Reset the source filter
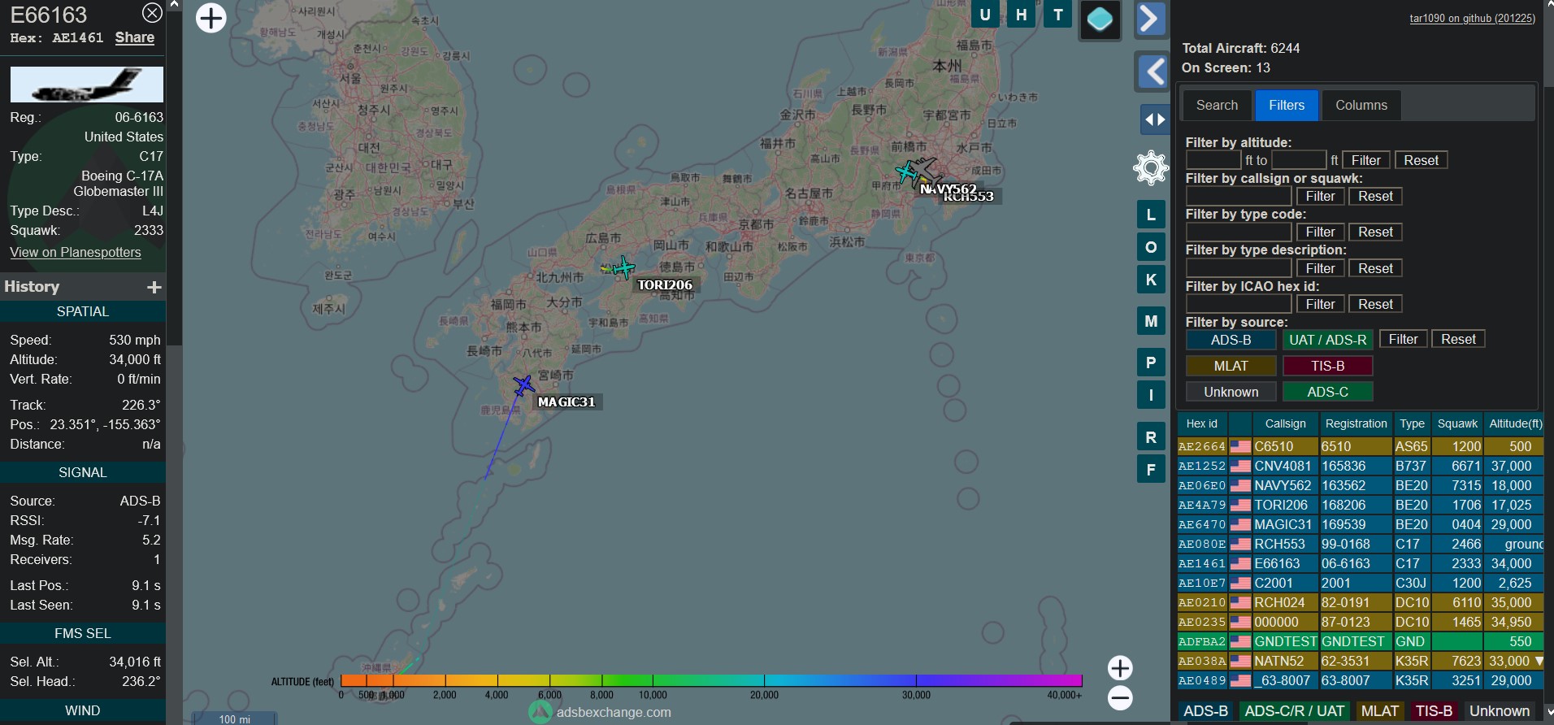The width and height of the screenshot is (1554, 725). (x=1458, y=339)
